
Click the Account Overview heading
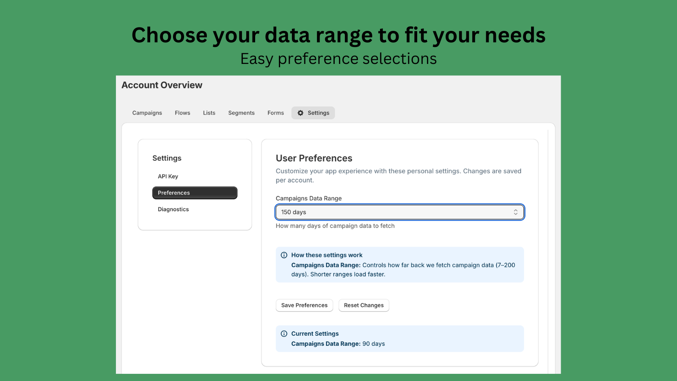162,85
